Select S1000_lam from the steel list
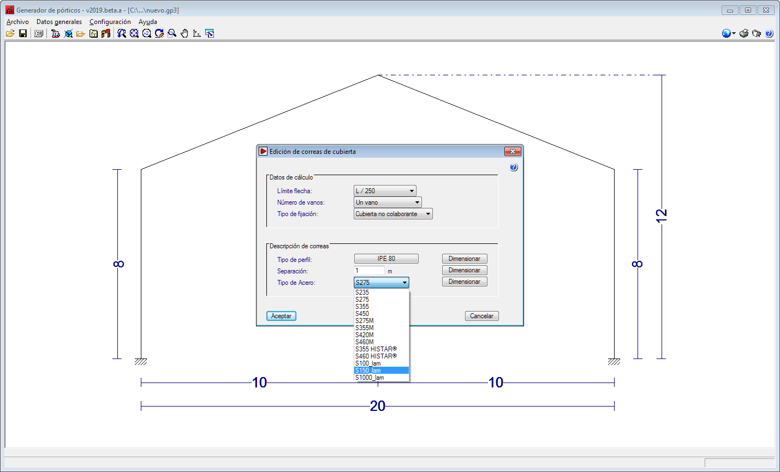The width and height of the screenshot is (780, 472). 382,378
